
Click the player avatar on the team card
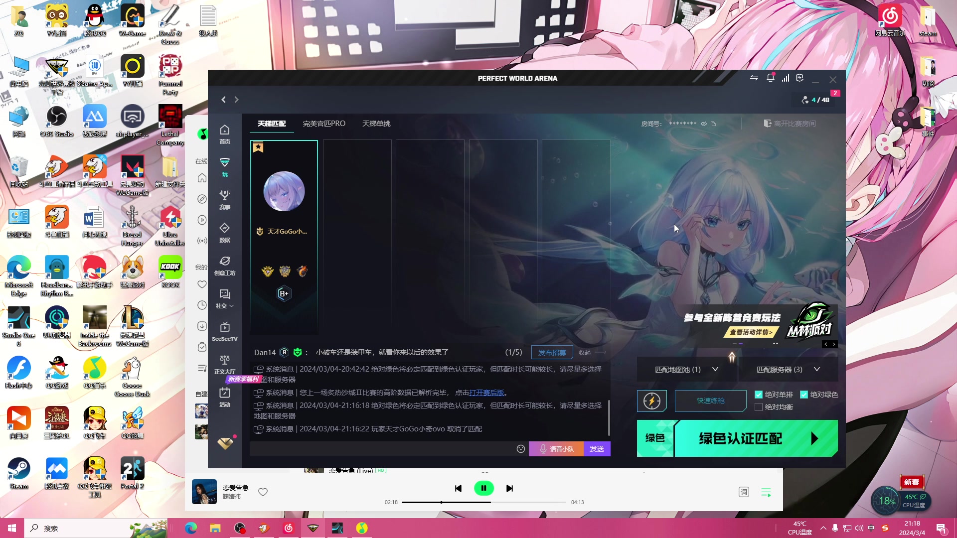pyautogui.click(x=284, y=191)
